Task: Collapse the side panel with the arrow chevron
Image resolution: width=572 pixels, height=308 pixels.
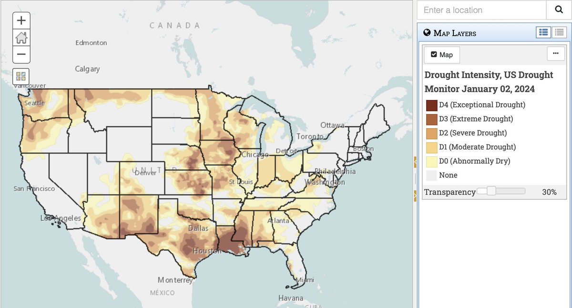Action: click(x=415, y=162)
